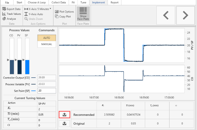Image resolution: width=197 pixels, height=130 pixels.
Task: Go to next step with right arrow
Action: [x=185, y=15]
